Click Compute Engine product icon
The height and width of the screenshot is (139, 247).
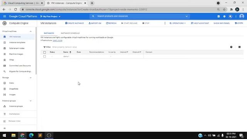tap(5, 23)
